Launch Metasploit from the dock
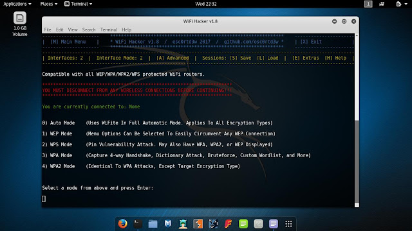Image resolution: width=412 pixels, height=231 pixels. coord(168,224)
